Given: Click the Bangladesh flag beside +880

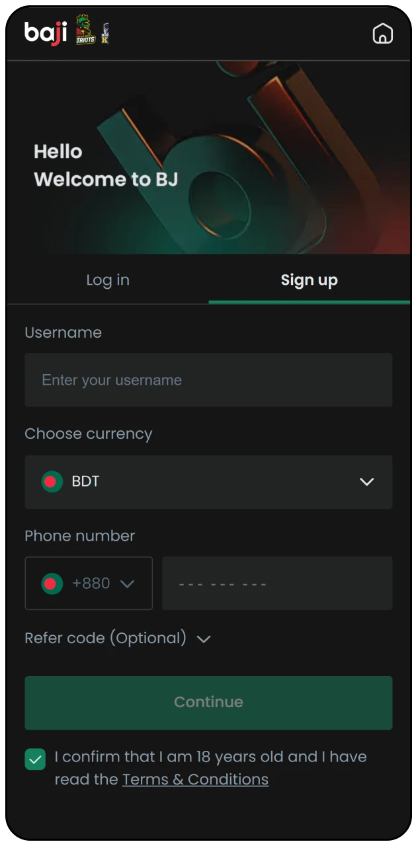Looking at the screenshot, I should pos(52,584).
